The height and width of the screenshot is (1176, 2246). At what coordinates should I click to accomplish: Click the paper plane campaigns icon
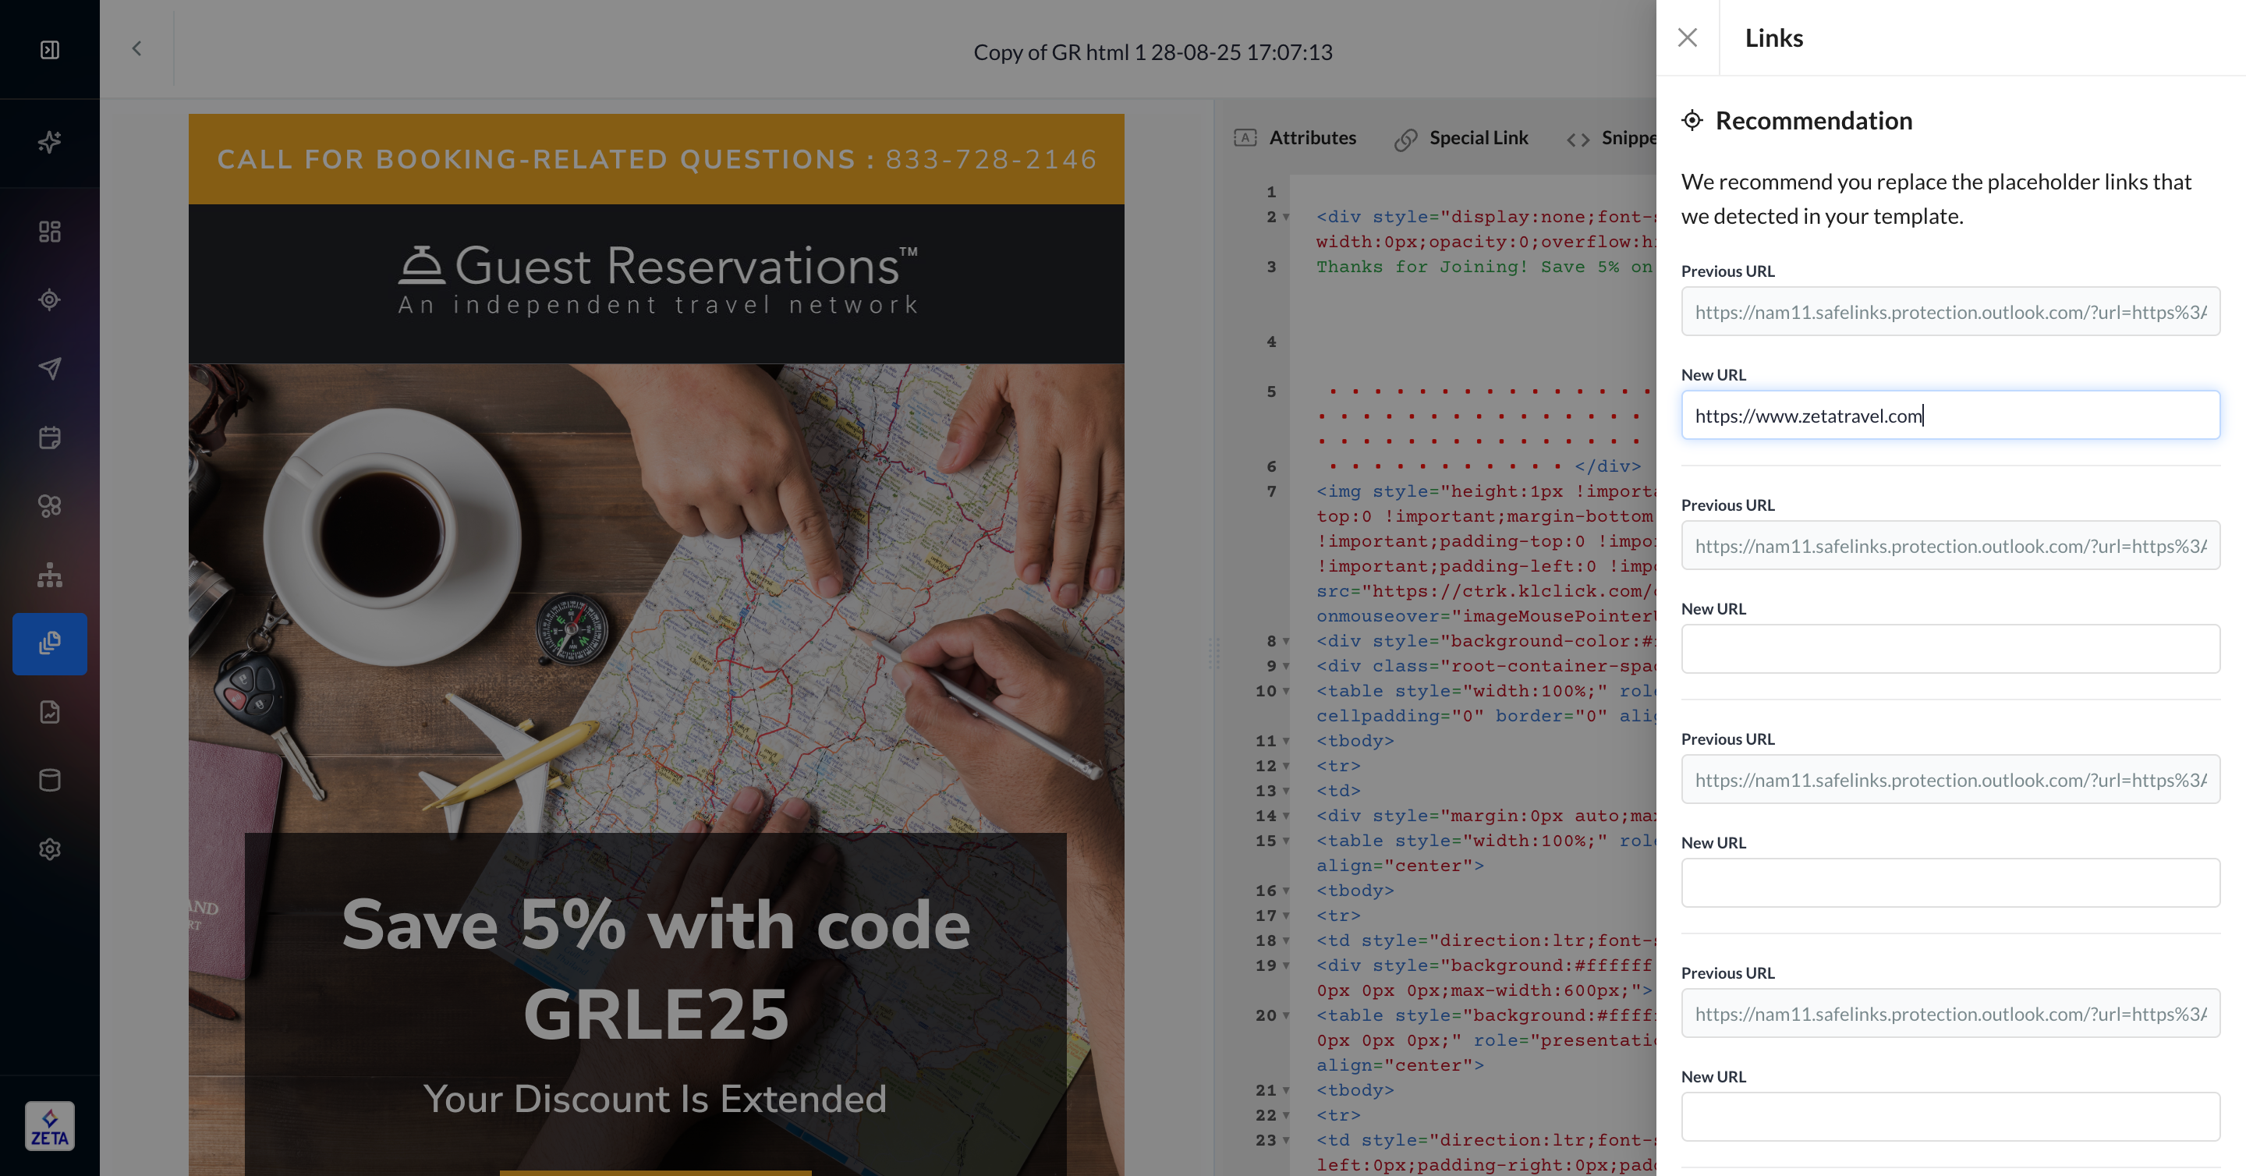pos(50,368)
